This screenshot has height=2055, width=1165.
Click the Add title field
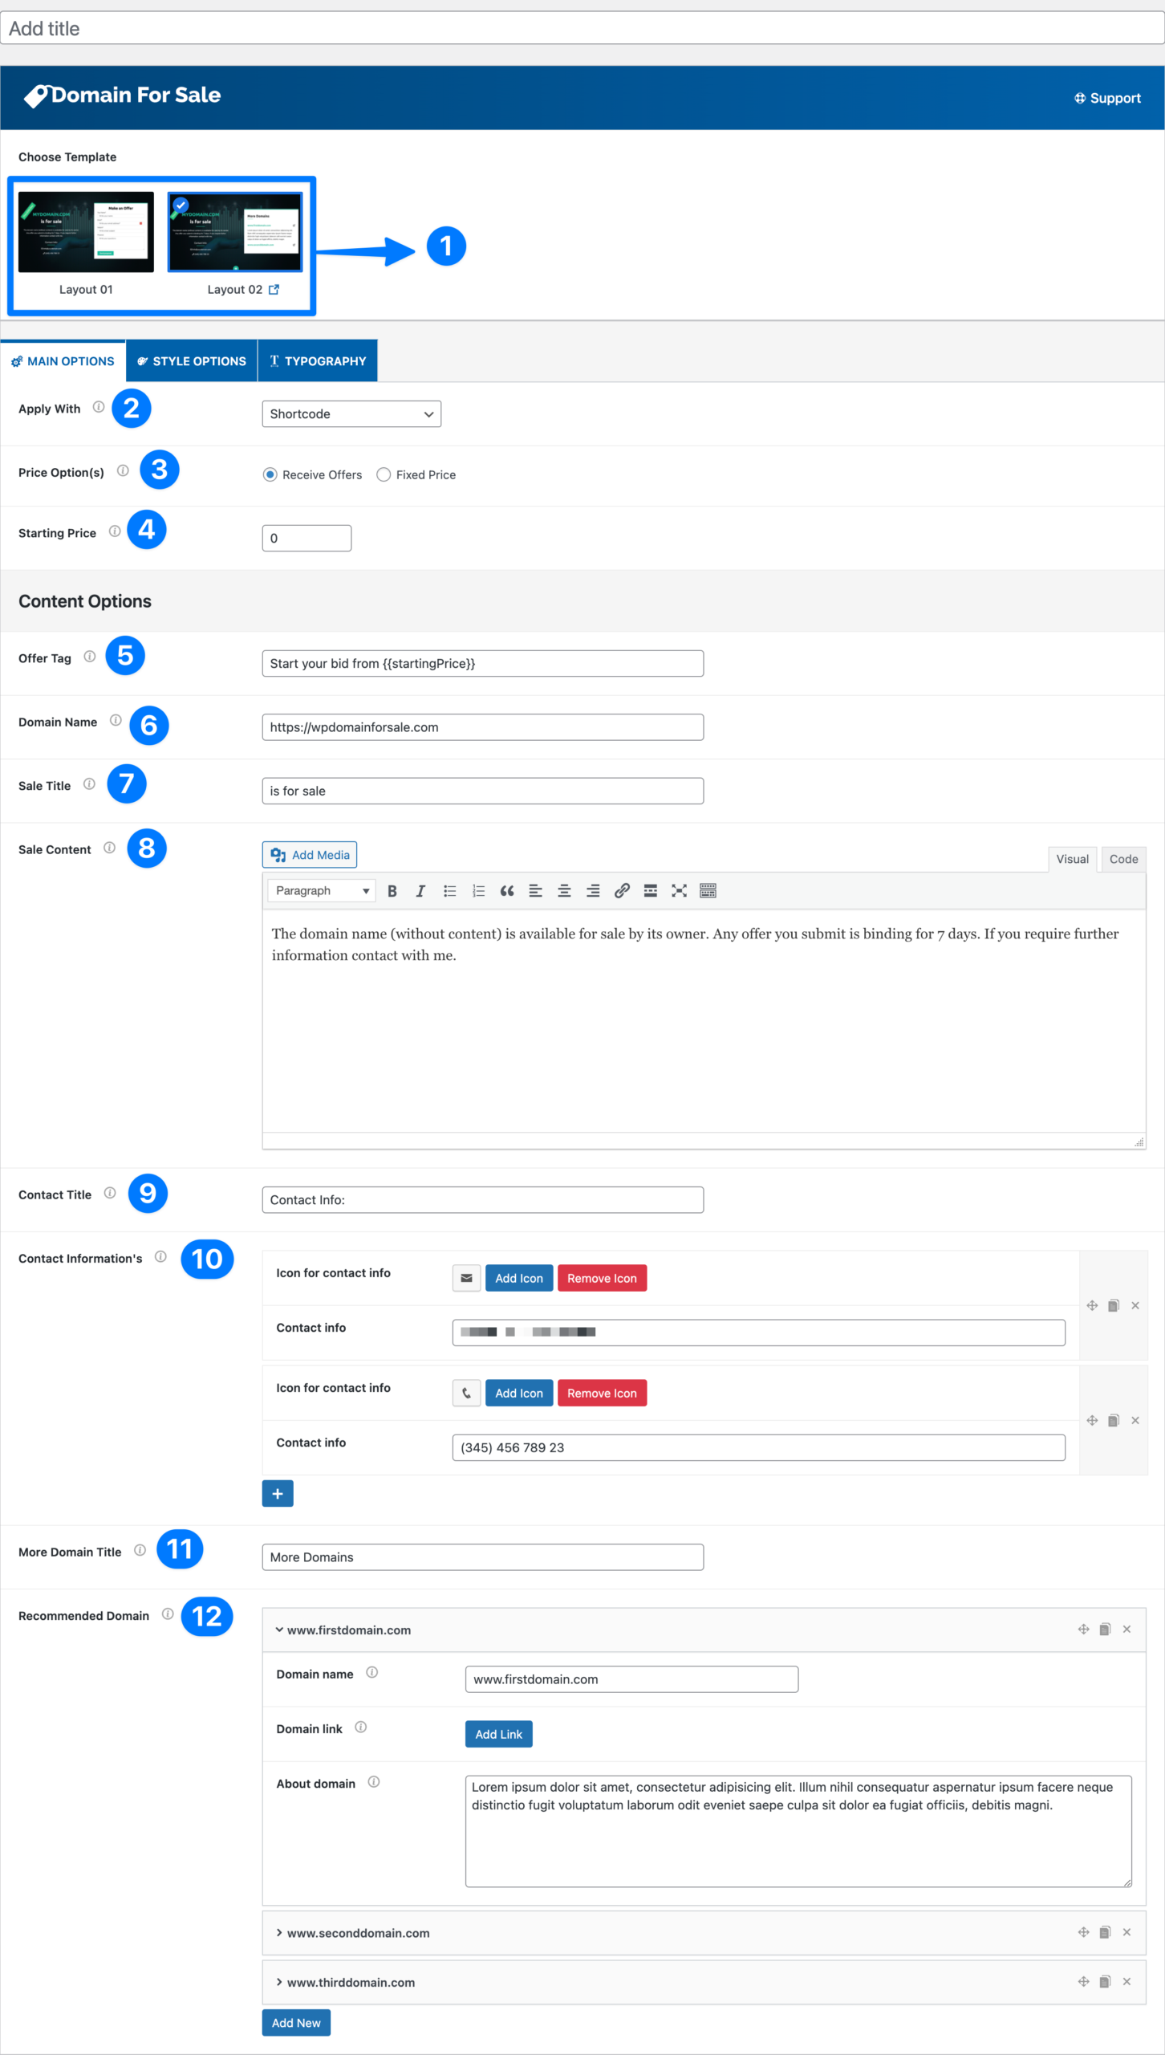(x=582, y=28)
